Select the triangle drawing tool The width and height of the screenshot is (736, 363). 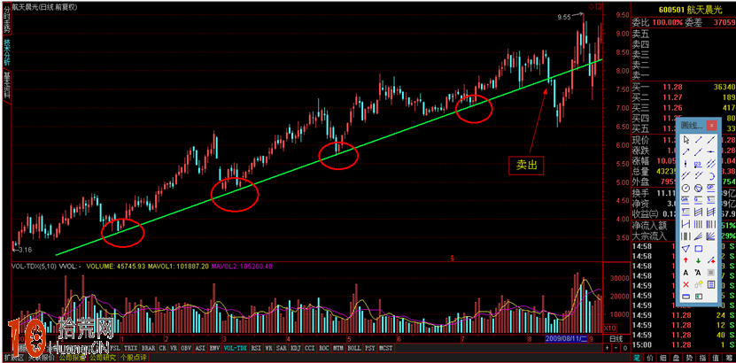(x=686, y=248)
